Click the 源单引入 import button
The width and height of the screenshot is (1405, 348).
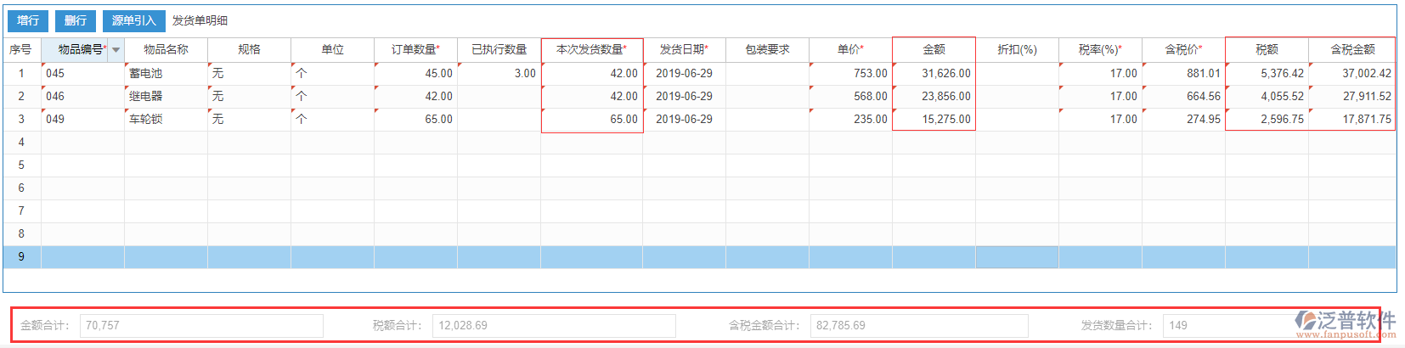click(134, 20)
